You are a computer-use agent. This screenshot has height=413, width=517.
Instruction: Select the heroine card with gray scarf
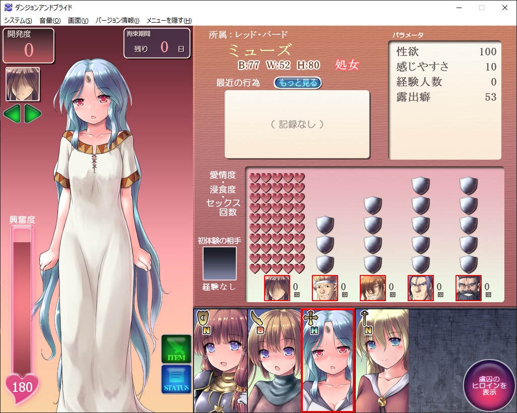click(x=274, y=361)
